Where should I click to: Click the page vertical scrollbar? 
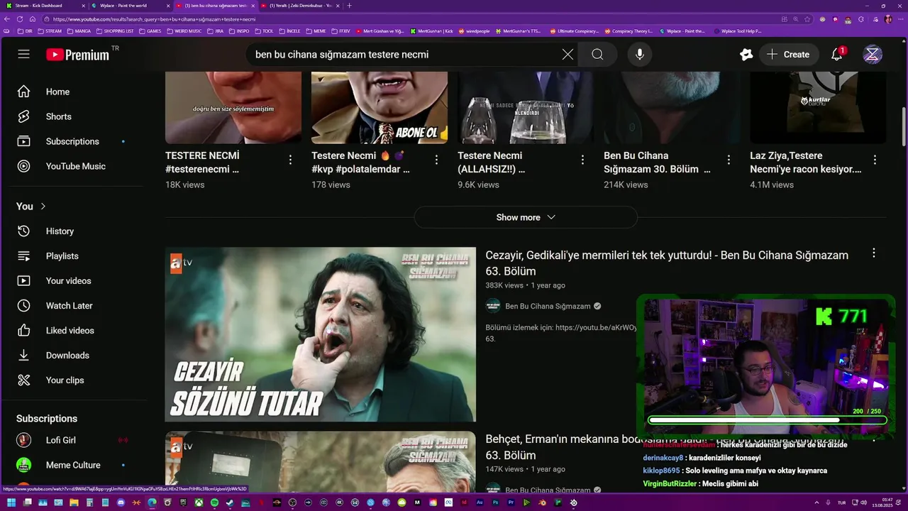point(904,128)
